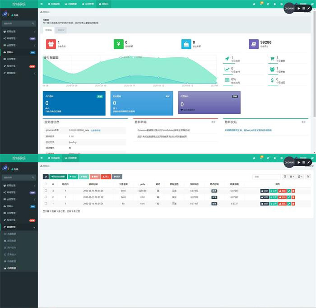
Task: Open columns dropdown beside table search
Action: 292,177
